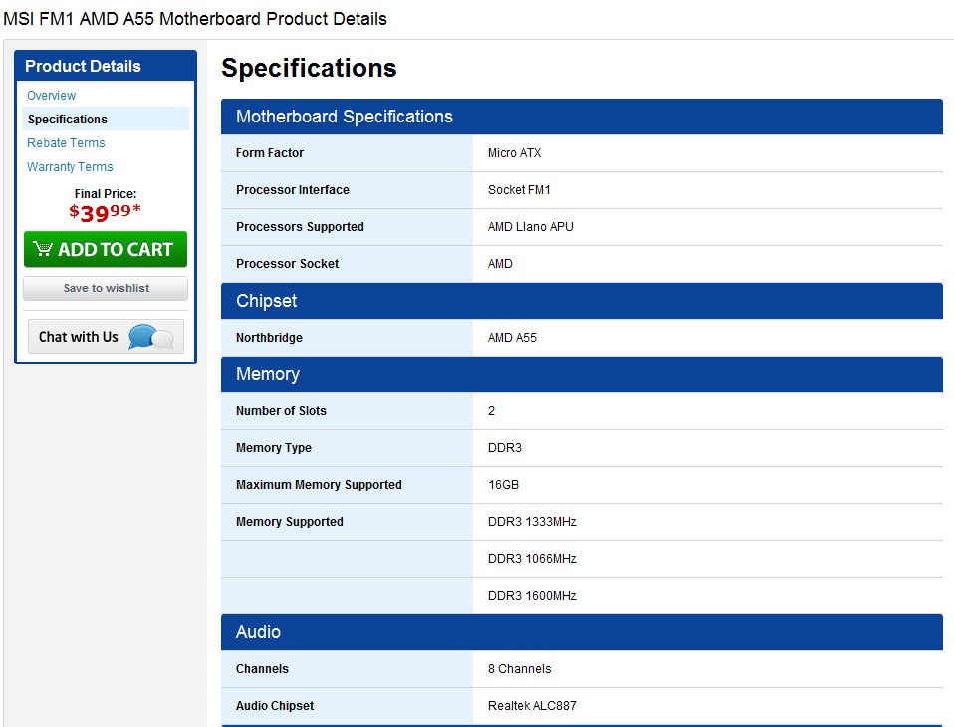
Task: Click the Micro ATX value
Action: 514,153
